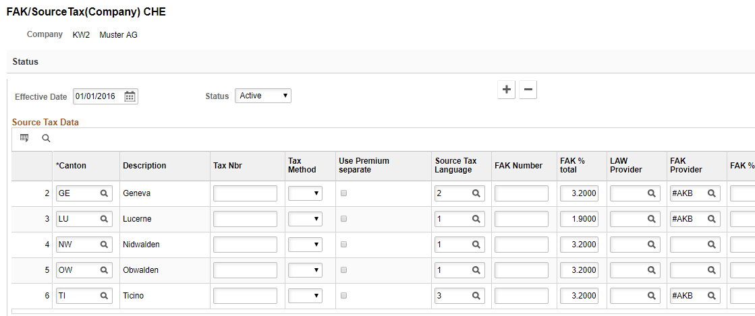Open Tax Method dropdown in Obwalden row
755x316 pixels.
[305, 270]
